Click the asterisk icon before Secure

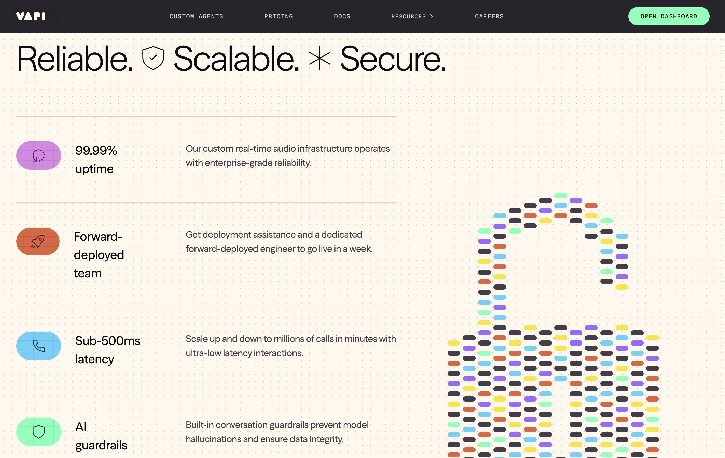(x=319, y=58)
